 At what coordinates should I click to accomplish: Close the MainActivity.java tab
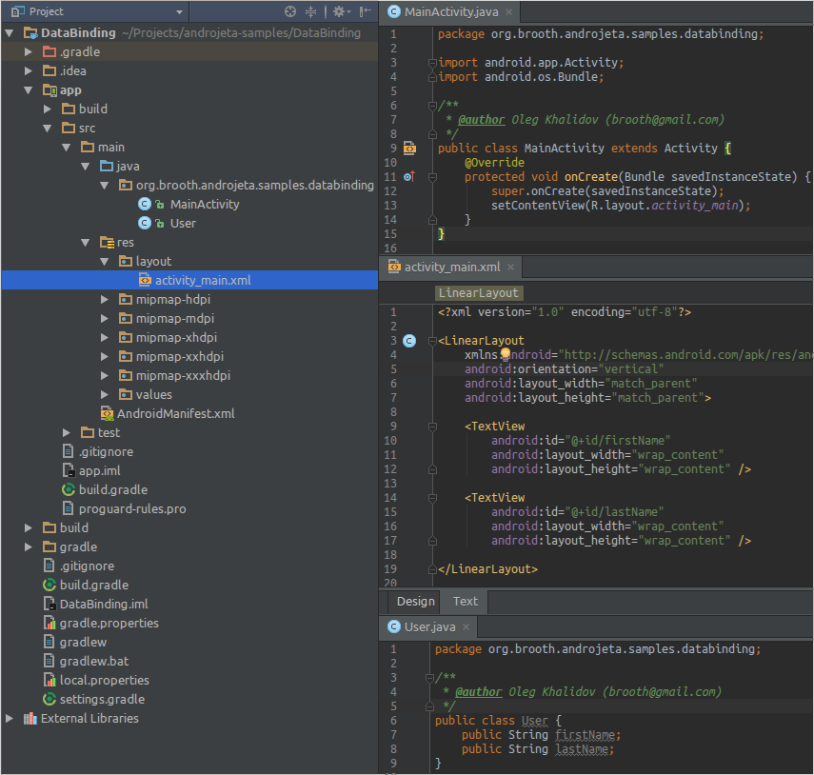(x=508, y=12)
